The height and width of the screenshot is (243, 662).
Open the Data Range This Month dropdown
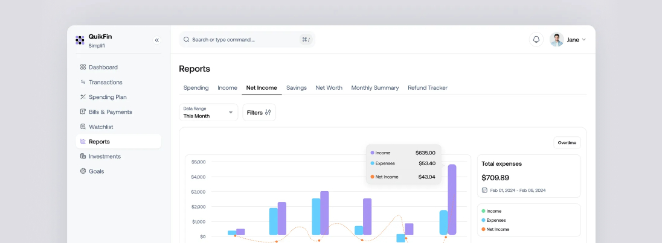[x=208, y=112]
